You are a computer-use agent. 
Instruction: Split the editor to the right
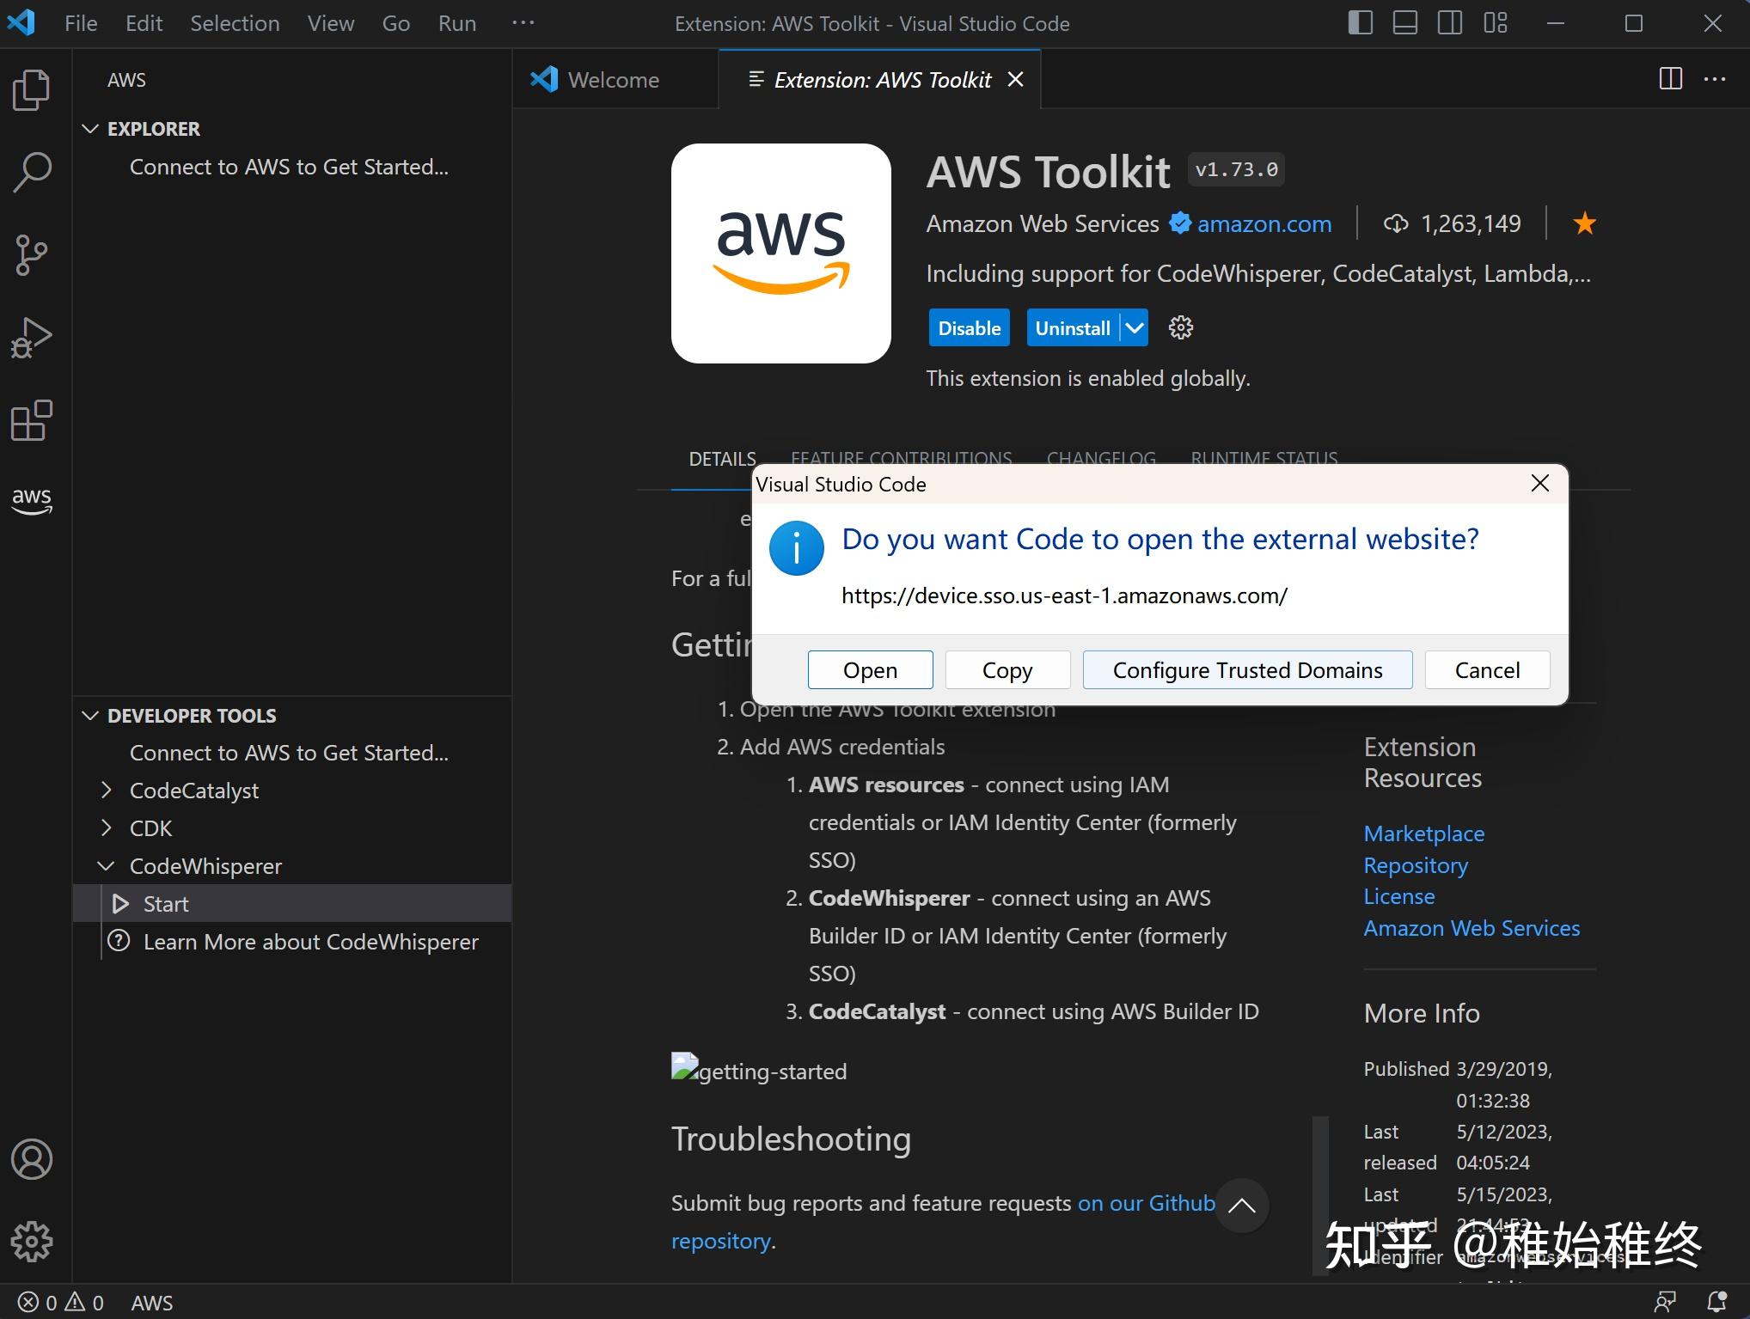(1670, 79)
